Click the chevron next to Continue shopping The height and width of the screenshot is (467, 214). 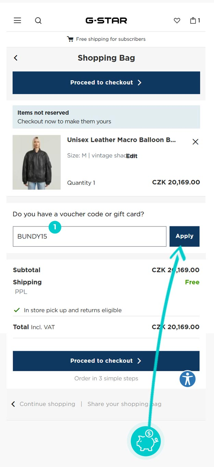tap(13, 404)
